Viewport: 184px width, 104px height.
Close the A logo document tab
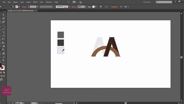pos(36,11)
